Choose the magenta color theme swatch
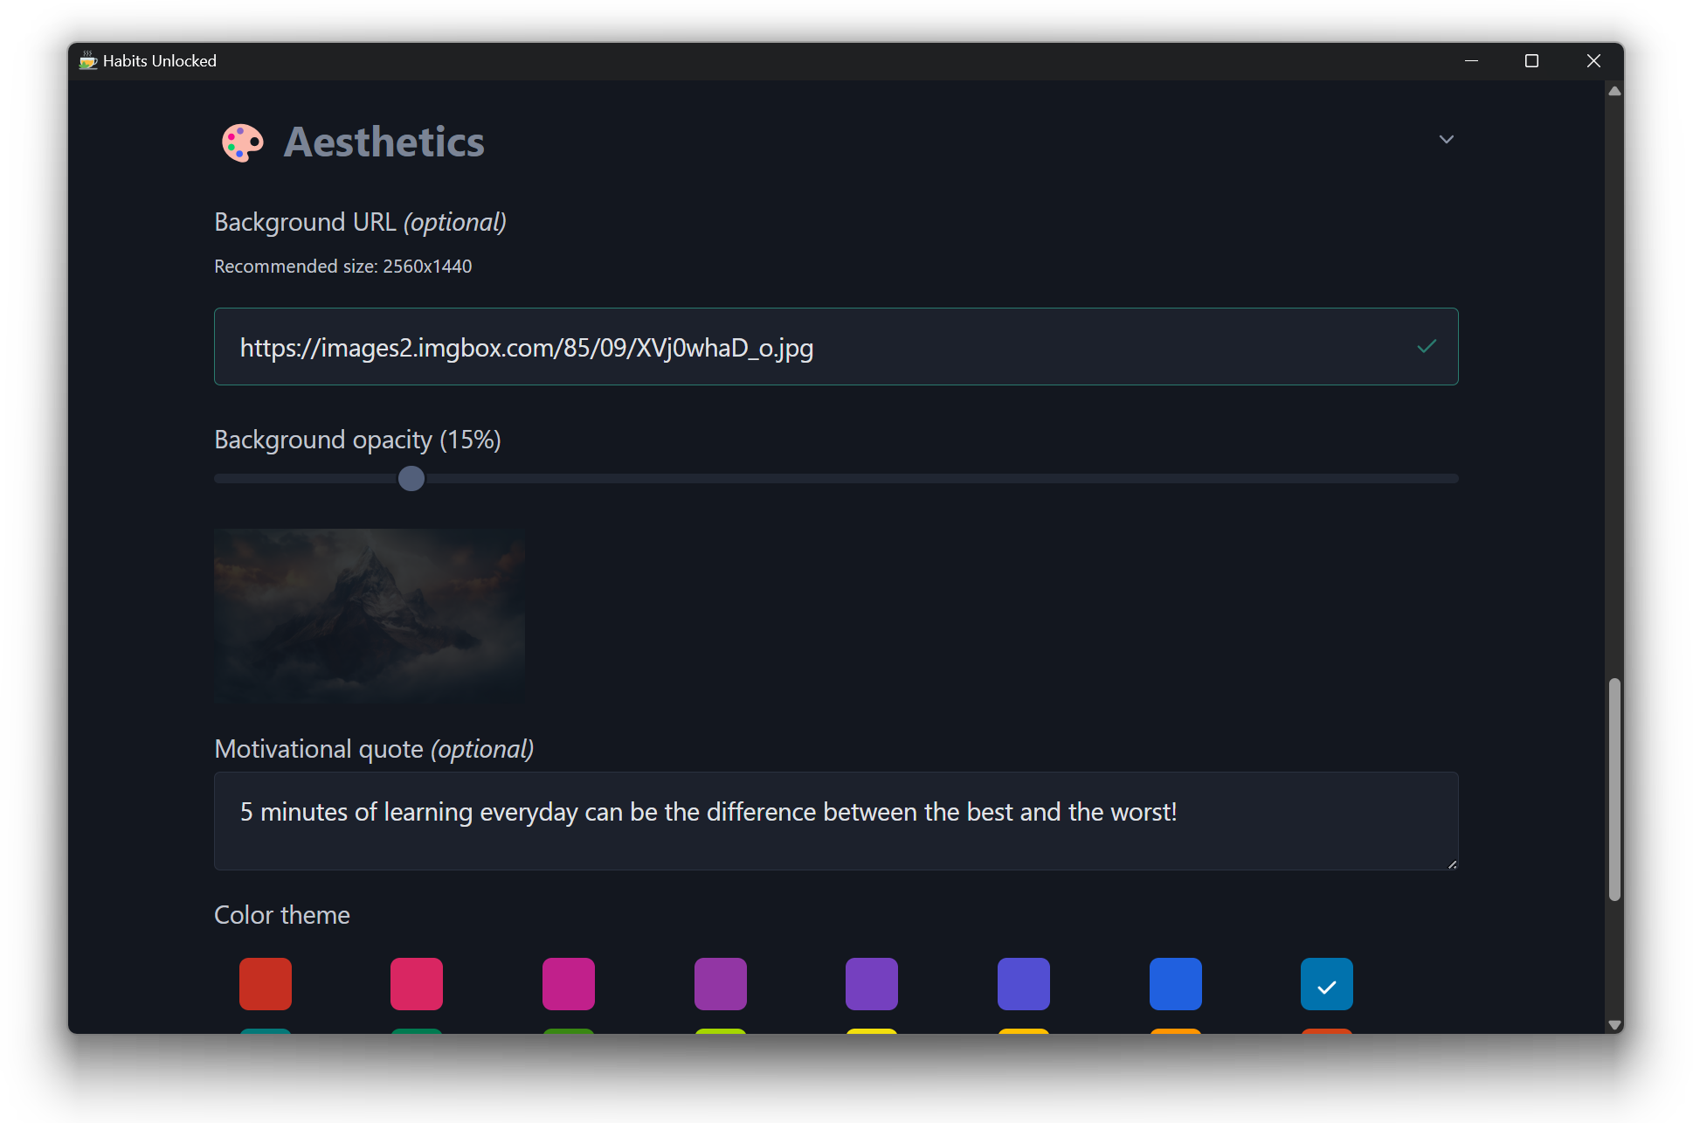Image resolution: width=1693 pixels, height=1123 pixels. 569,983
